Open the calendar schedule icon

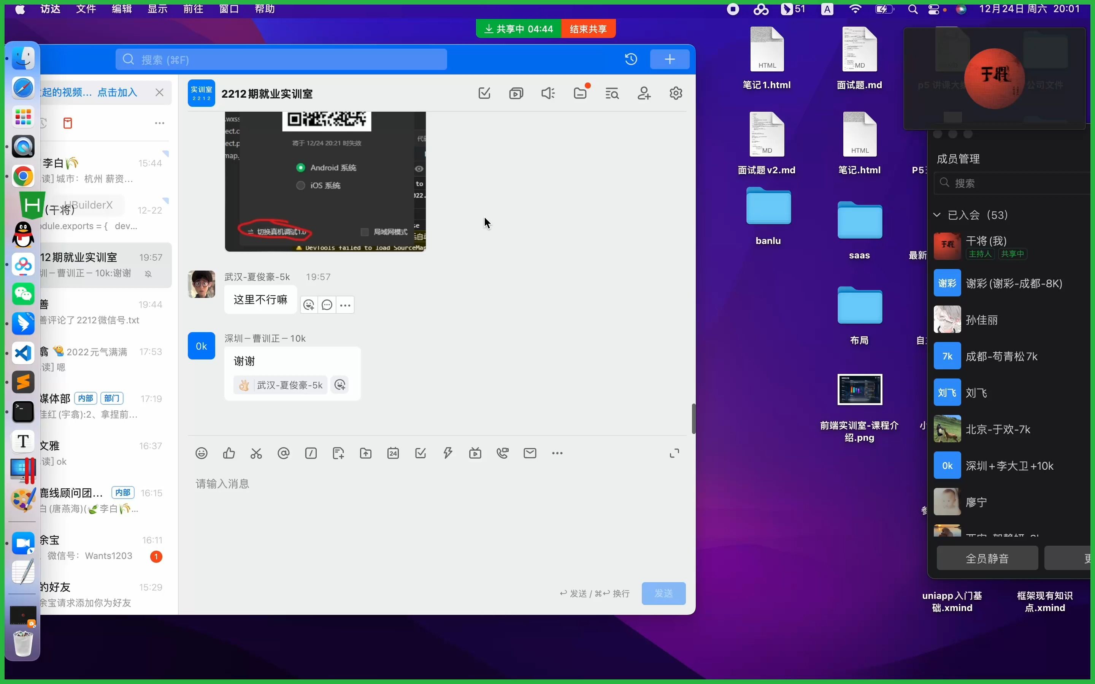pyautogui.click(x=393, y=453)
